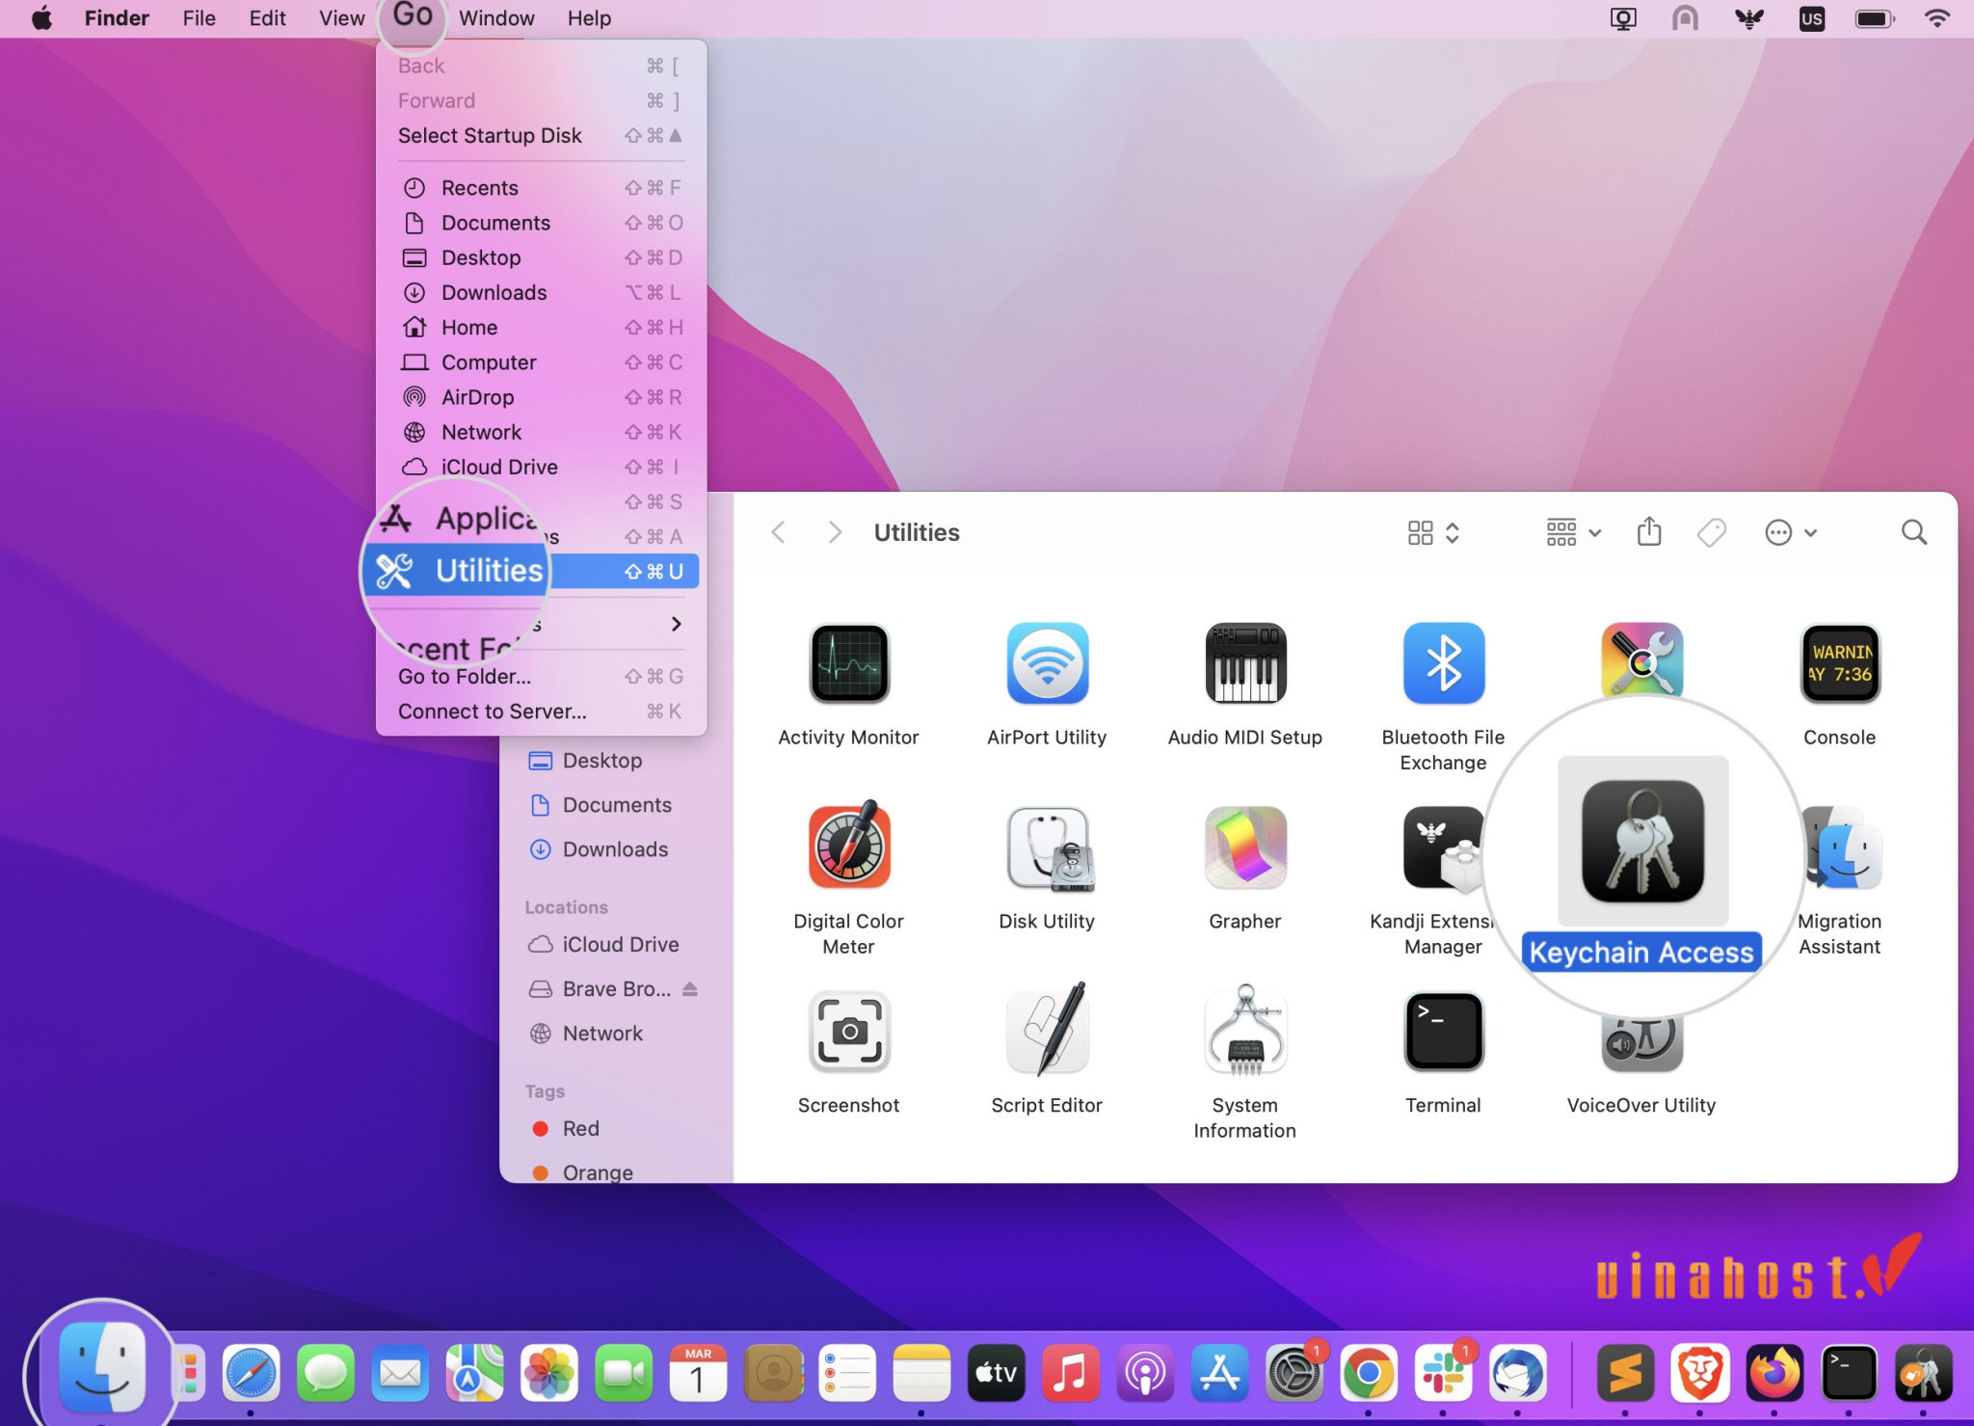The width and height of the screenshot is (1974, 1426).
Task: Open the More actions ellipsis menu
Action: [x=1790, y=532]
